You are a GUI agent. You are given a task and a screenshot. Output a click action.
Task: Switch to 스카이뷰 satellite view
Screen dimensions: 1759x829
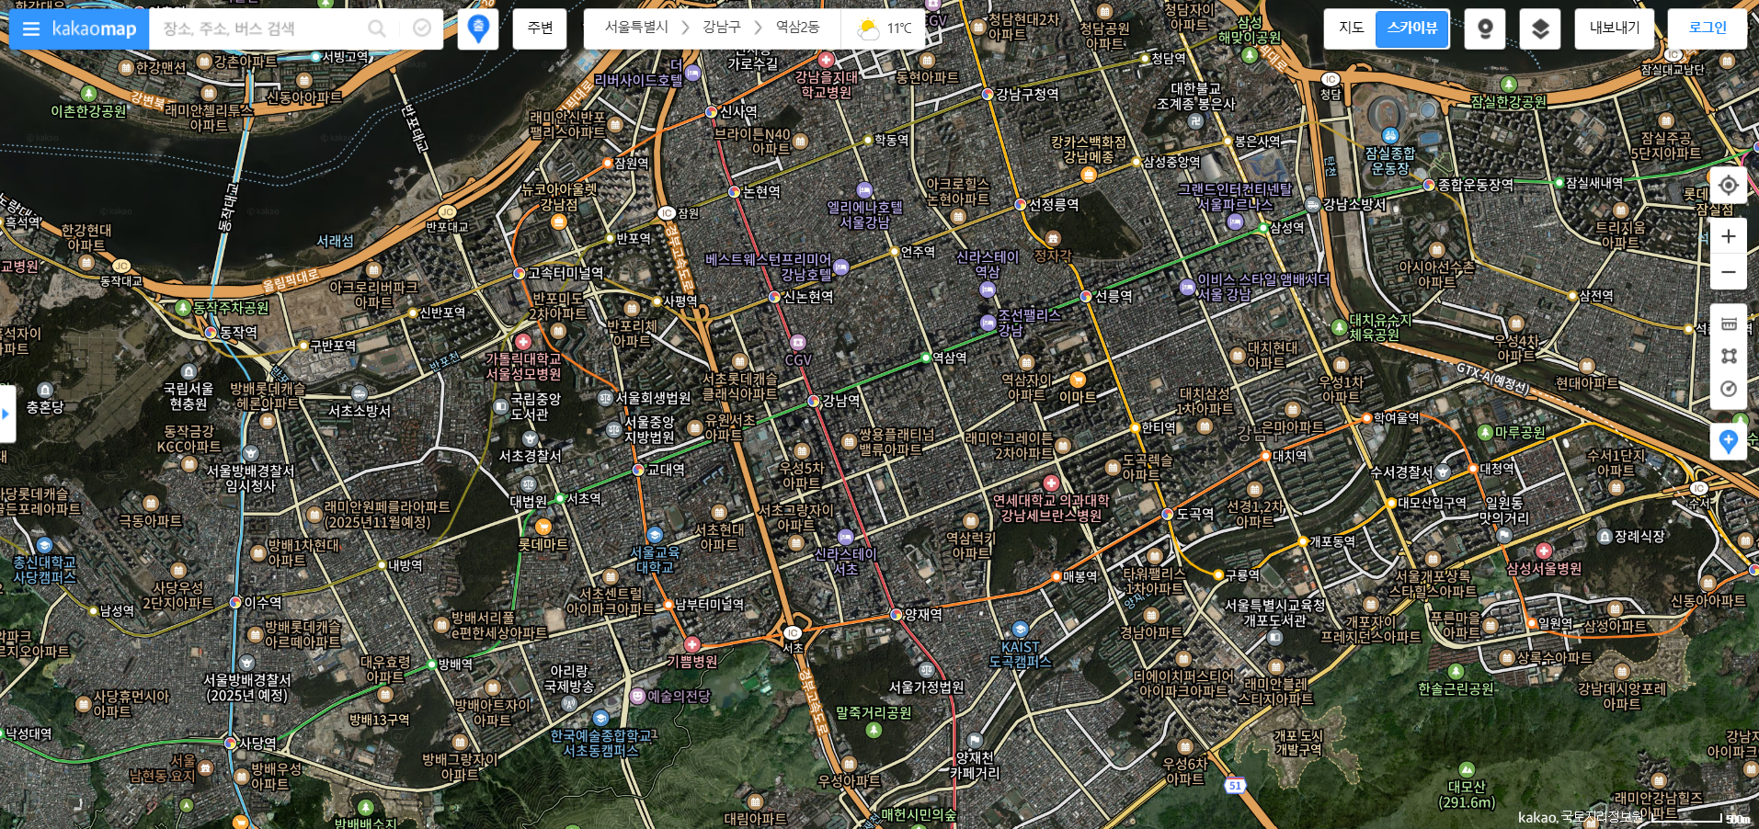[x=1411, y=28]
